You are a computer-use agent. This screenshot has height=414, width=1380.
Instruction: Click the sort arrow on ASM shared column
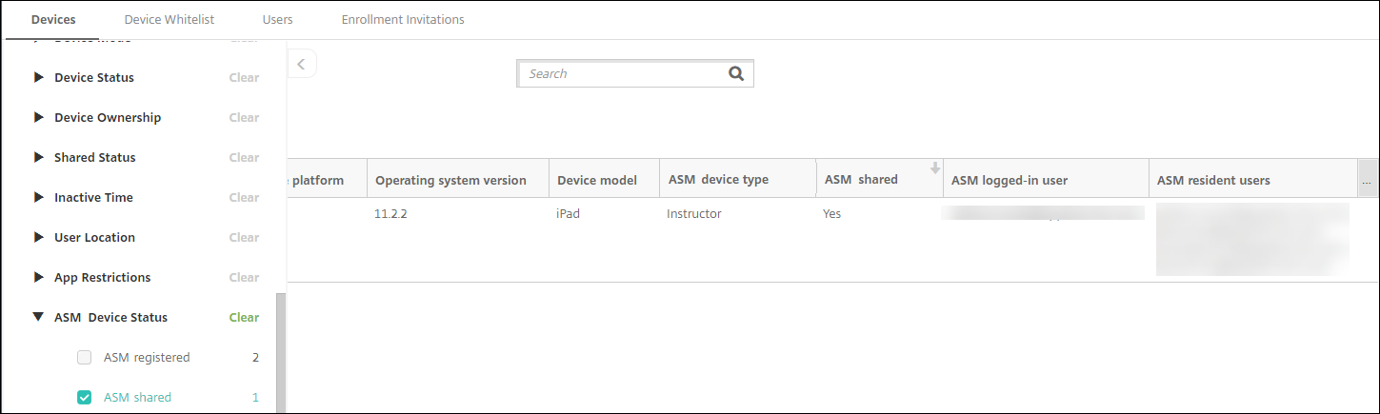pos(934,168)
